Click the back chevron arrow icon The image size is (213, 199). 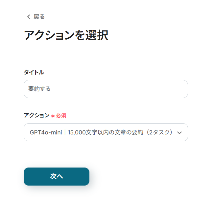[x=28, y=17]
